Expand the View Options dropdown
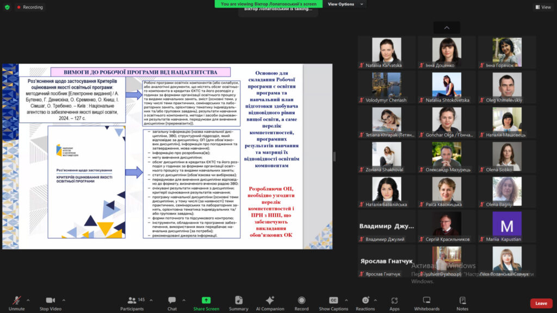Image resolution: width=557 pixels, height=313 pixels. click(343, 4)
